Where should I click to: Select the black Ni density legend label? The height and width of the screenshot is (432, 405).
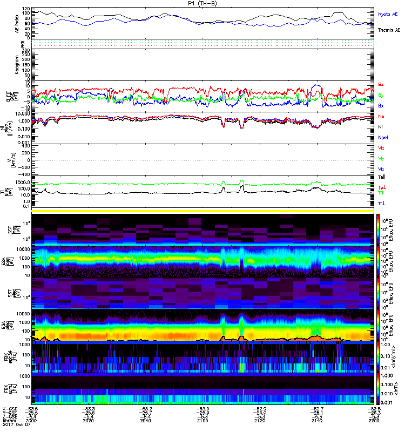(x=380, y=127)
